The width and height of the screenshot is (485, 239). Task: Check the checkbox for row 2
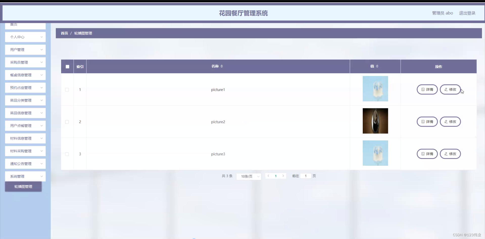67,122
